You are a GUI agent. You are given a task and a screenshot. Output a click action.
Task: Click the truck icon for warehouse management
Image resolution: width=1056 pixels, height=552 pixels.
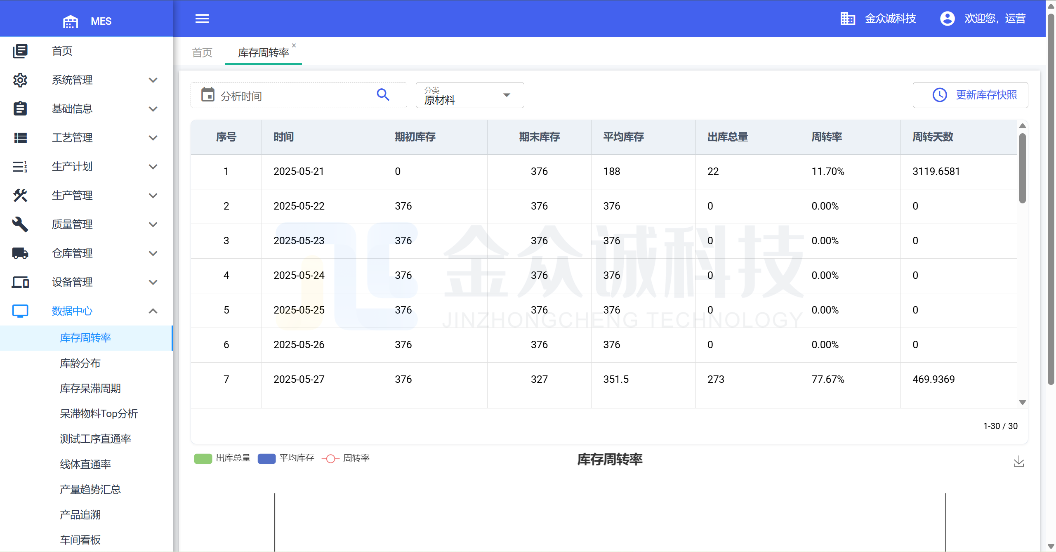(x=20, y=253)
